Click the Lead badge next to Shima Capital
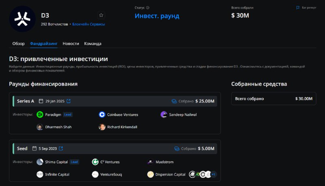 (74, 162)
